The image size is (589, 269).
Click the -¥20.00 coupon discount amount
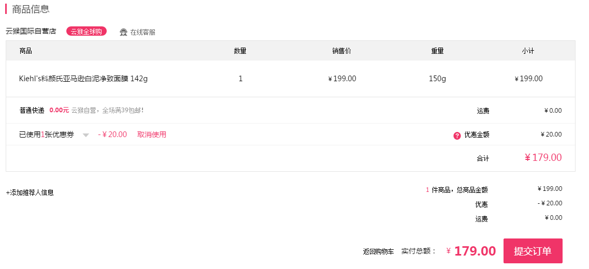point(112,134)
